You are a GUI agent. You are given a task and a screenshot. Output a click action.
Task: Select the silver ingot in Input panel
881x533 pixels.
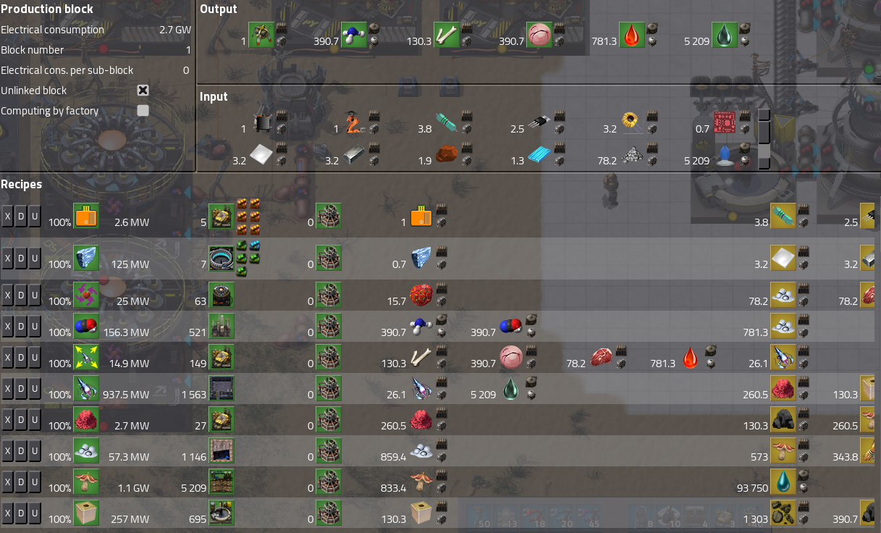(355, 154)
